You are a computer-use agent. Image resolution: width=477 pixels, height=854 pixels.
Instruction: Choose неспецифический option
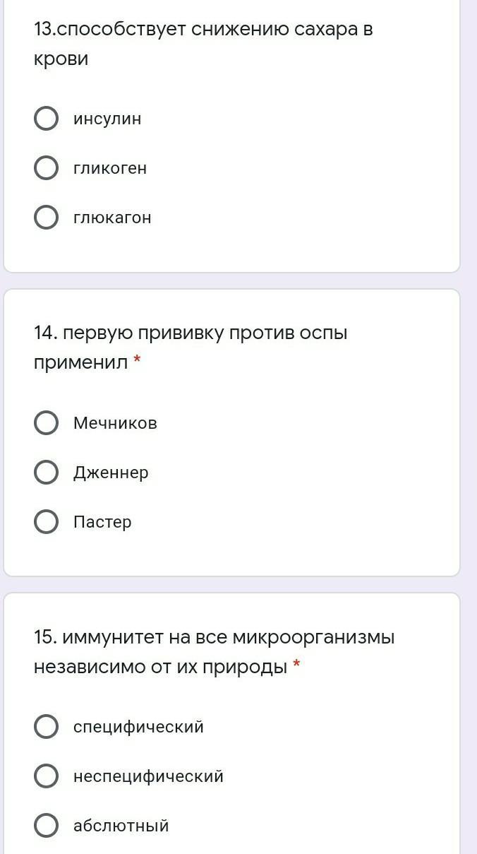pyautogui.click(x=47, y=776)
